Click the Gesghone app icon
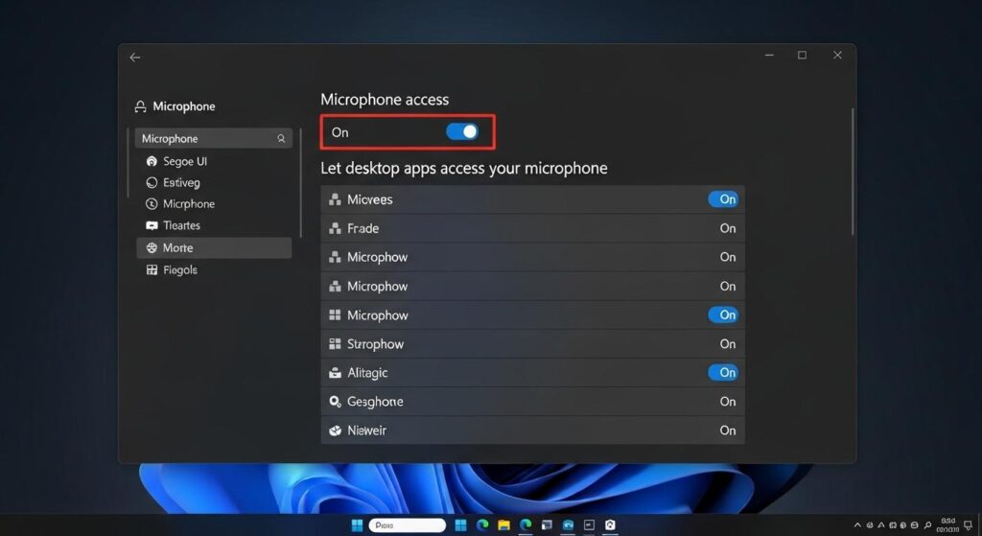The height and width of the screenshot is (536, 982). click(x=335, y=402)
